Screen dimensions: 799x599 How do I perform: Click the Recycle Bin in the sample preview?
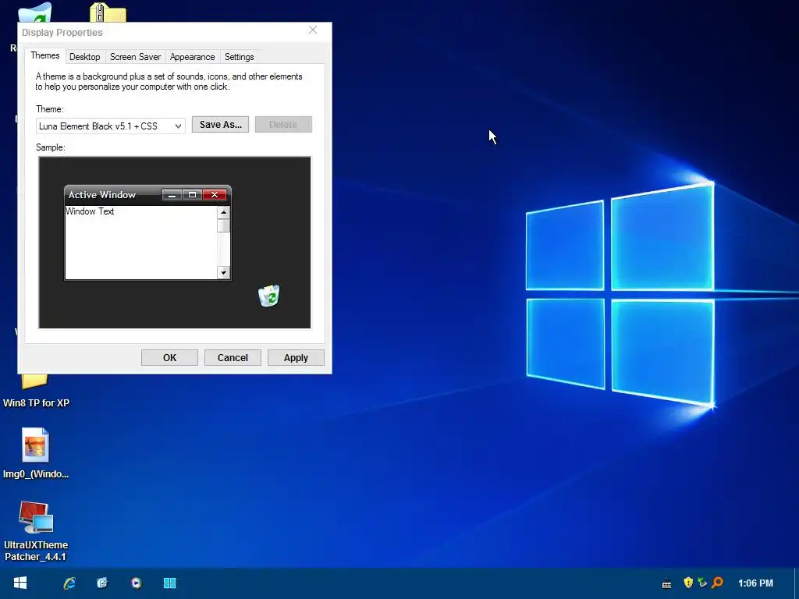[x=269, y=296]
